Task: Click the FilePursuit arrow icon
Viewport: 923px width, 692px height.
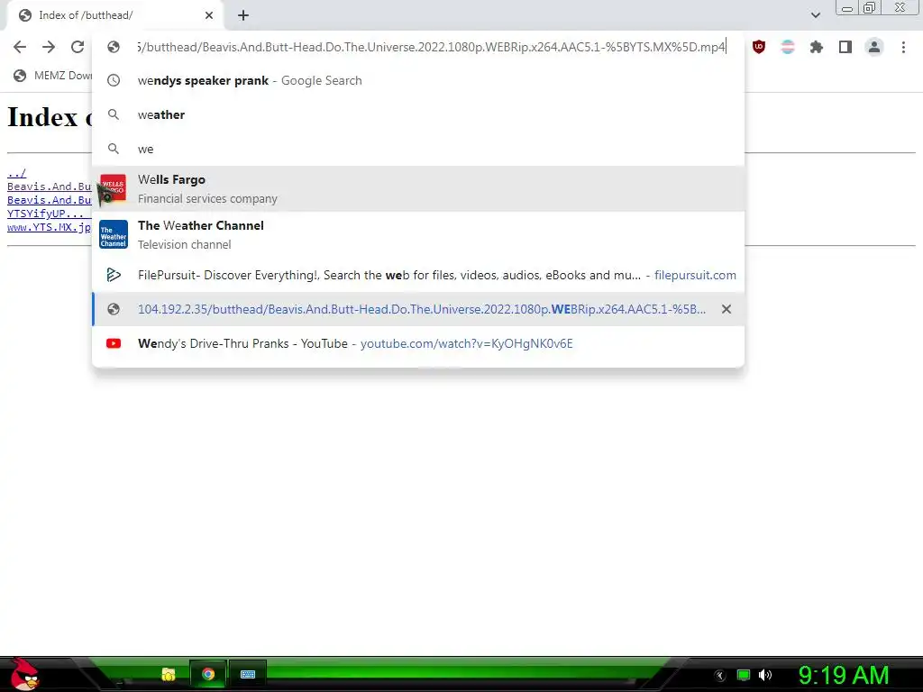Action: pos(114,275)
